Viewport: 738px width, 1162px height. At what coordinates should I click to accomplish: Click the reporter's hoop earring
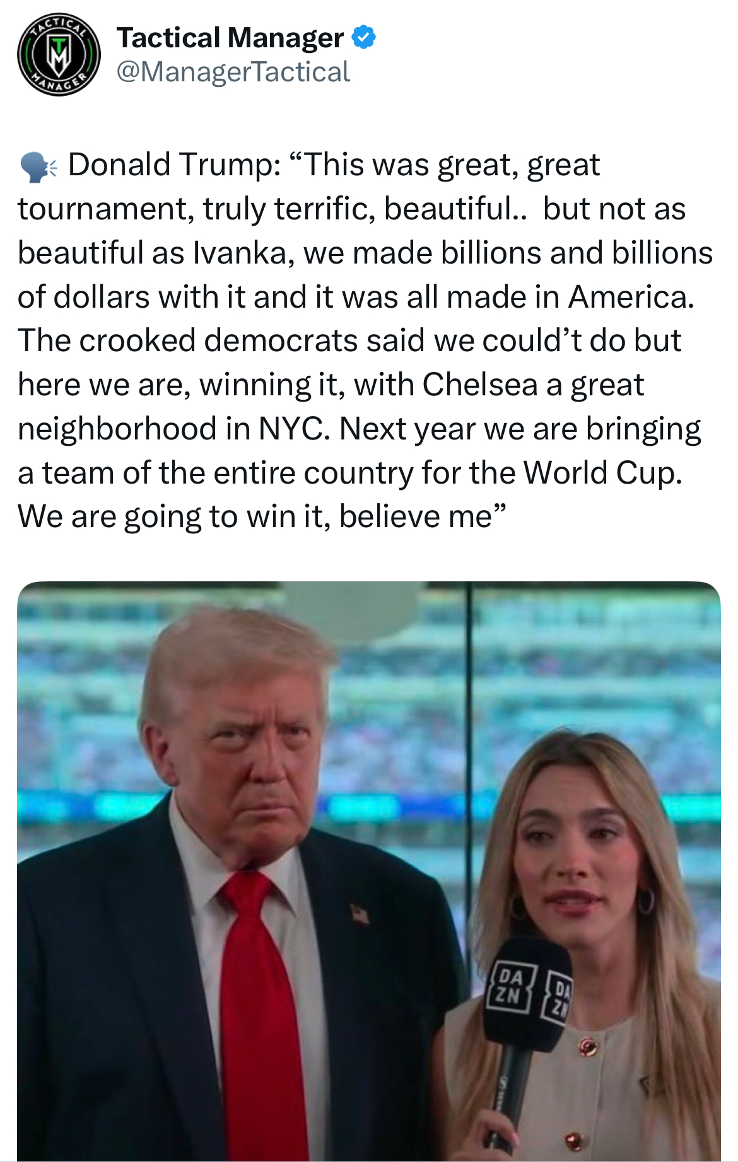click(x=647, y=900)
